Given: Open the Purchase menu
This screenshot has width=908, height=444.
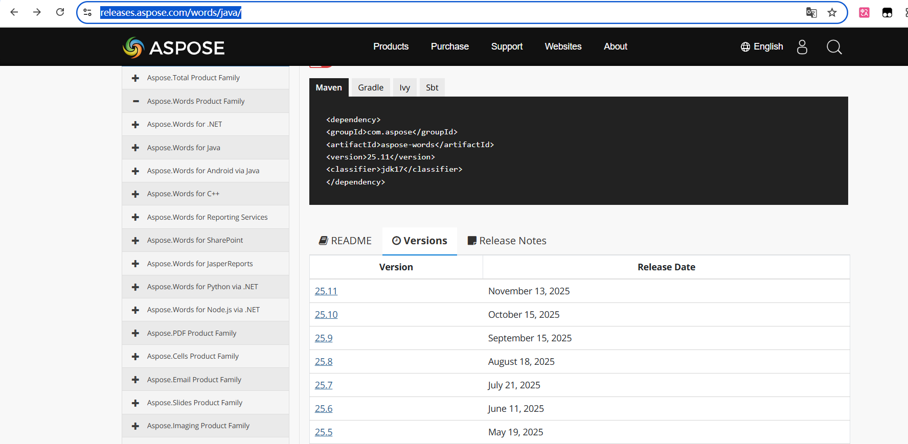Looking at the screenshot, I should click(x=450, y=46).
